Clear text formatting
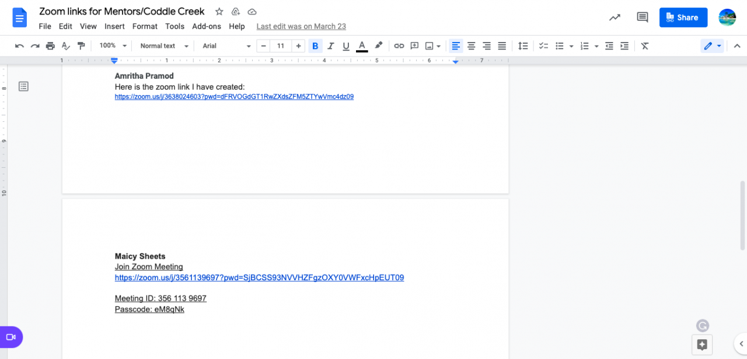 pyautogui.click(x=645, y=46)
